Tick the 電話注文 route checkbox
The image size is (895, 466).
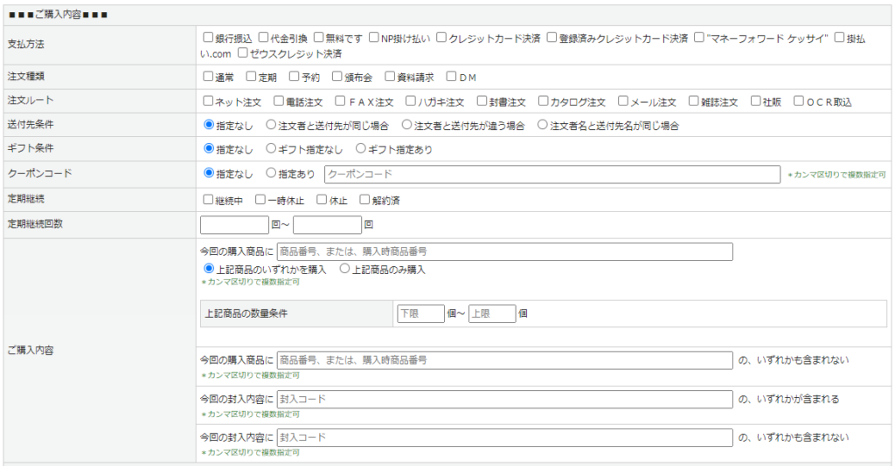pos(279,101)
